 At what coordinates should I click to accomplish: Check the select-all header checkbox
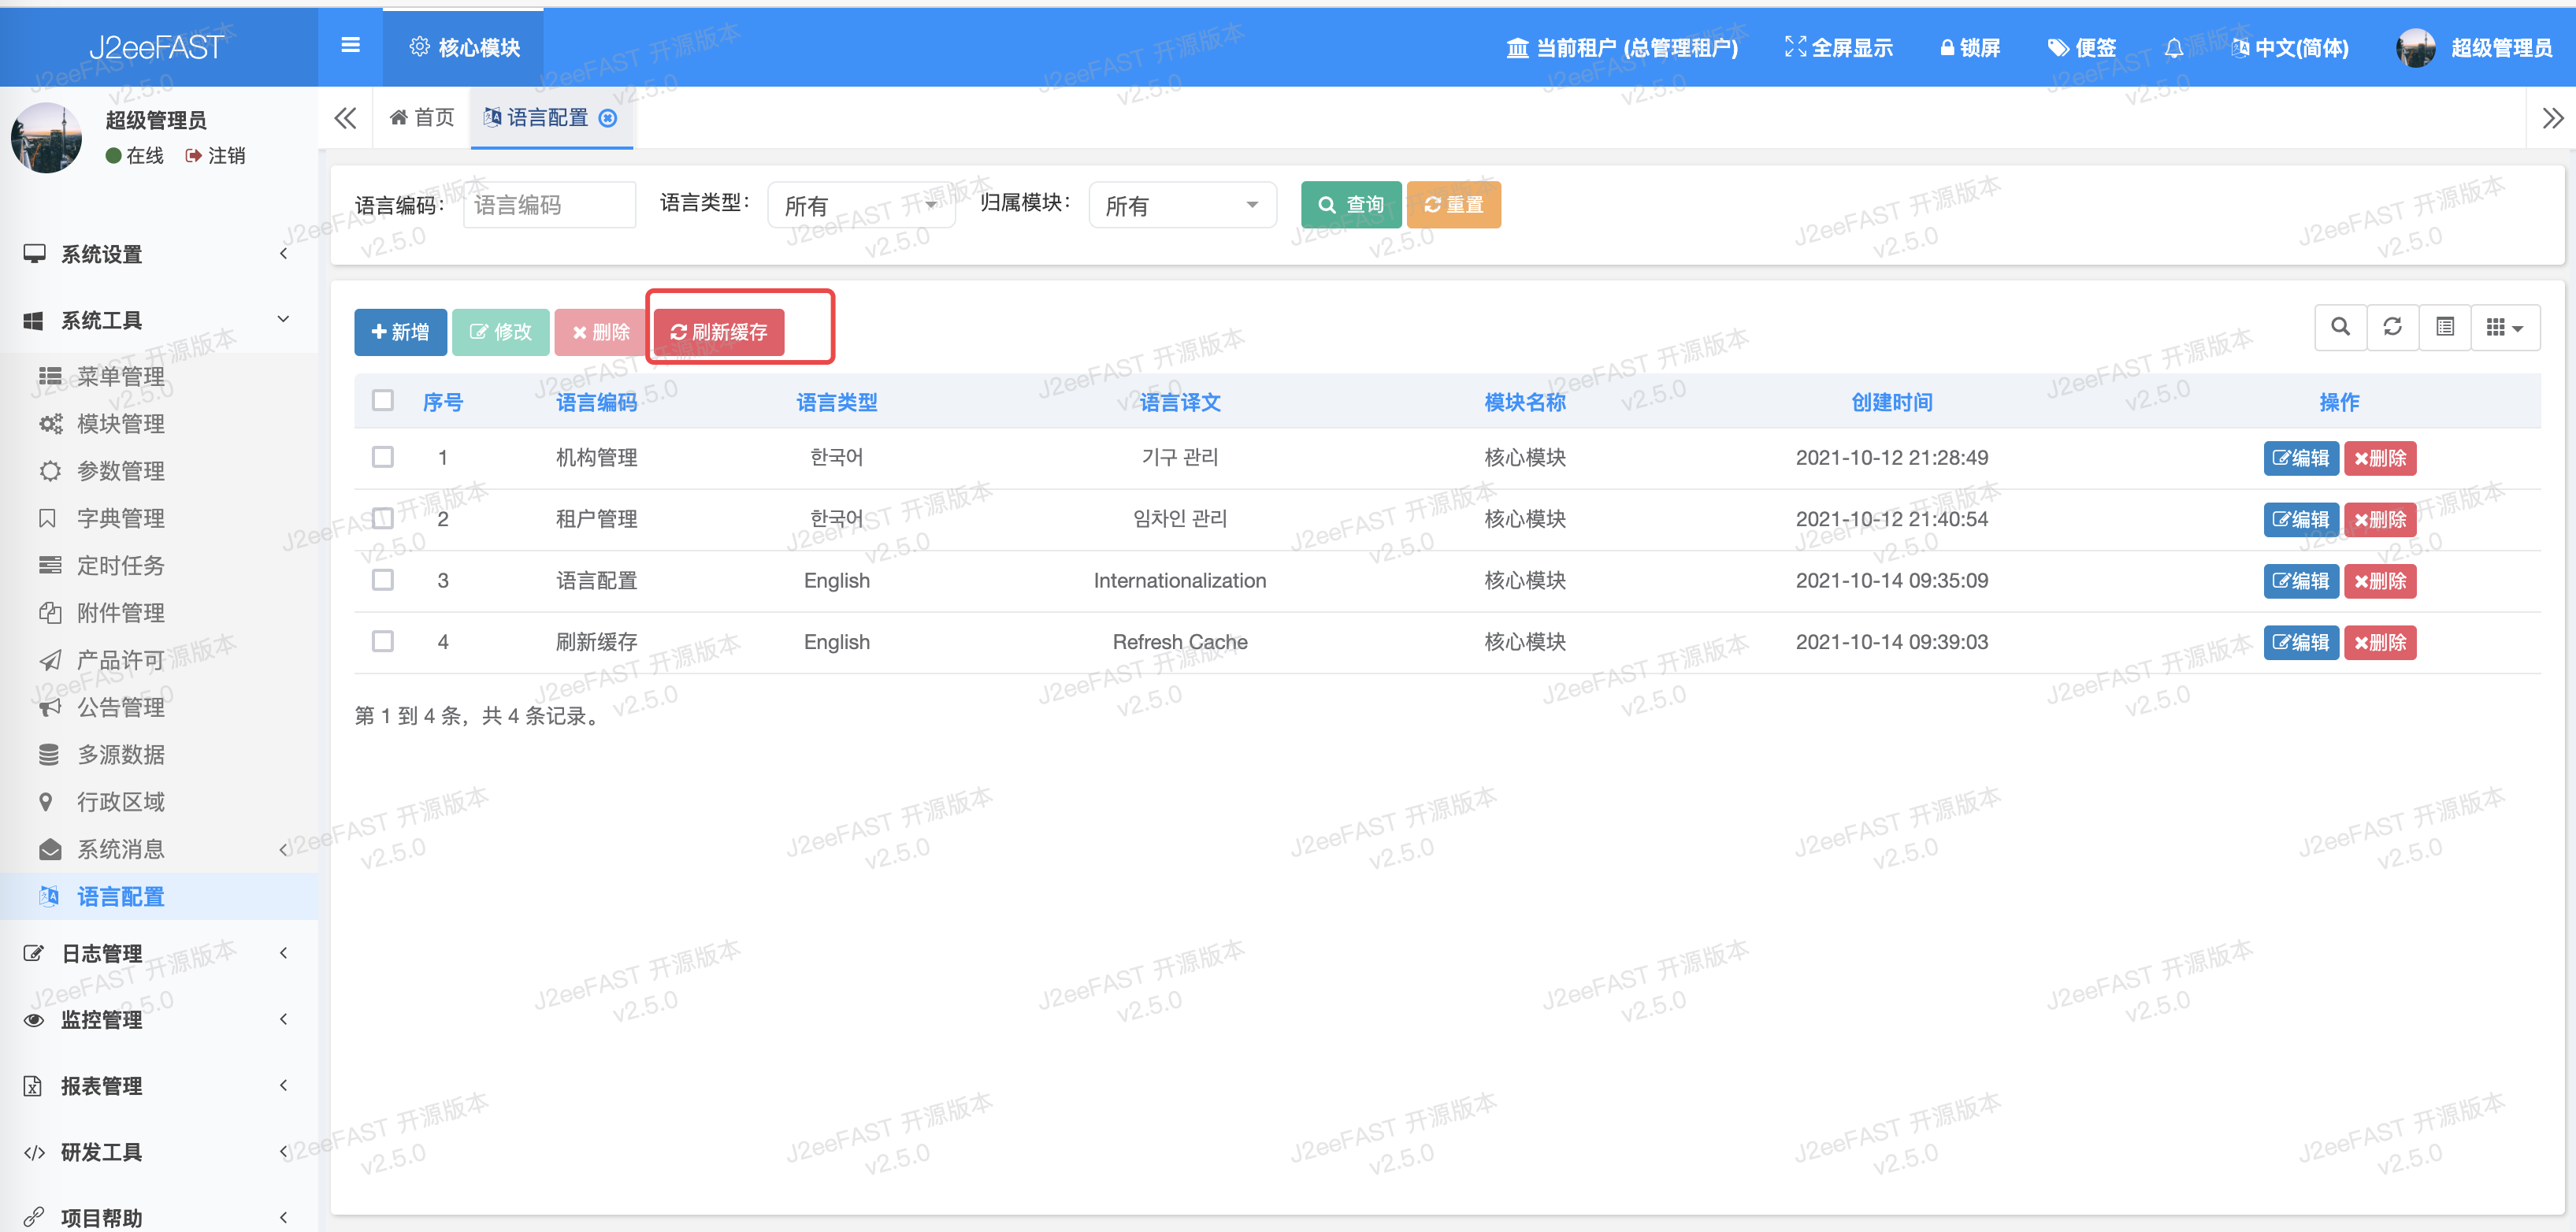[x=382, y=401]
